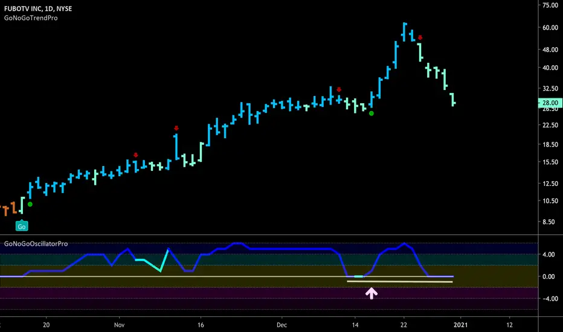
Task: Click the red arrow near the December 11 bar
Action: click(339, 89)
